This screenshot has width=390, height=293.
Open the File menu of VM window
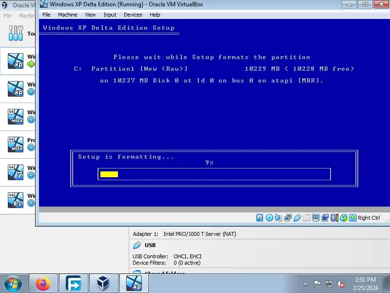(x=46, y=15)
